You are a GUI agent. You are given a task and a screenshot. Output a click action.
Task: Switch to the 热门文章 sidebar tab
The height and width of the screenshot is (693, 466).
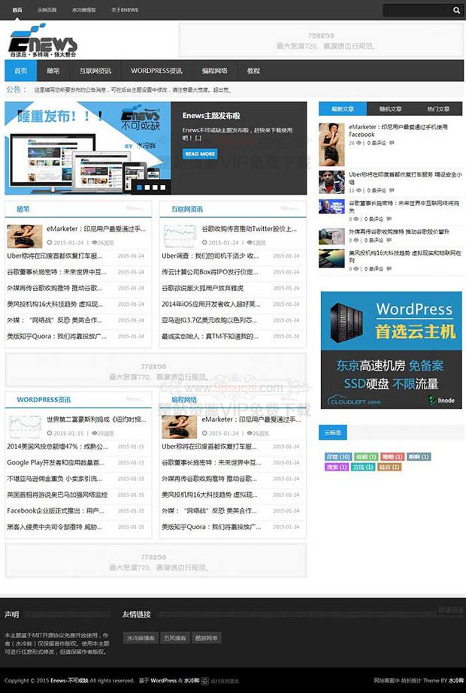(438, 109)
